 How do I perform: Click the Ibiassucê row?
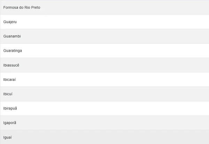coord(104,65)
